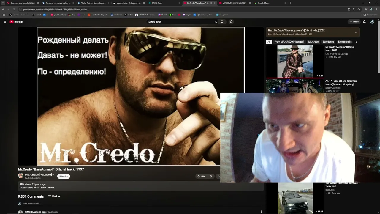The height and width of the screenshot is (214, 380).
Task: Open the tab search dropdown arrow
Action: click(3, 3)
